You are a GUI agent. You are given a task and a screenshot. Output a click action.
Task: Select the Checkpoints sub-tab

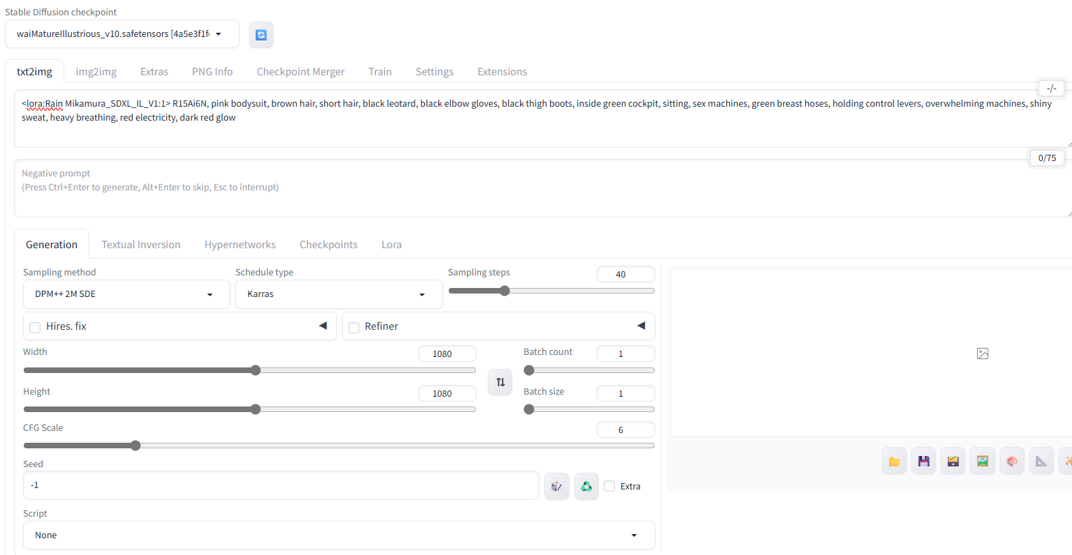tap(329, 245)
